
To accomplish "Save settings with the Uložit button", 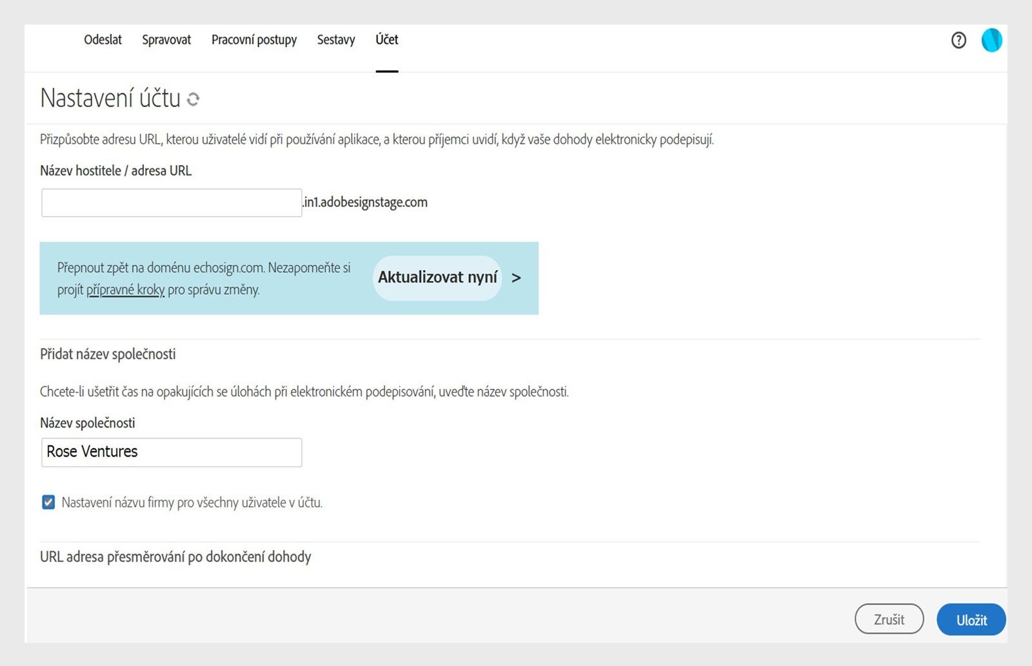I will [971, 620].
